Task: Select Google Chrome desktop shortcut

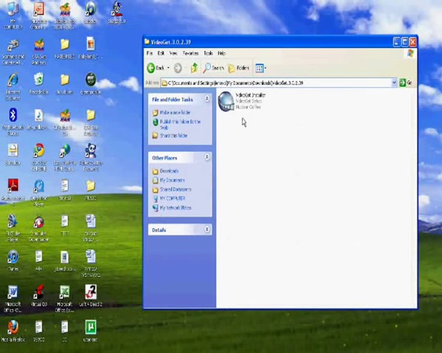Action: coord(39,157)
